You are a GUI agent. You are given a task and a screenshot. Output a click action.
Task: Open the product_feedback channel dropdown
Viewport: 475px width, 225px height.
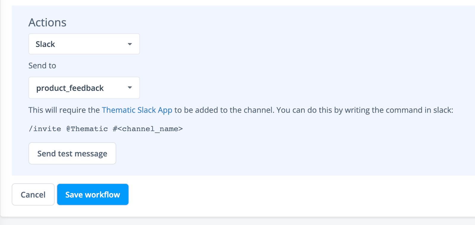pyautogui.click(x=84, y=88)
